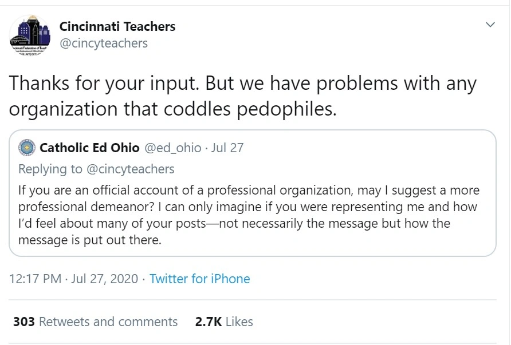This screenshot has width=511, height=345.
Task: Open the 12:17 PM · Jul 27, 2020 timestamp
Action: (74, 279)
